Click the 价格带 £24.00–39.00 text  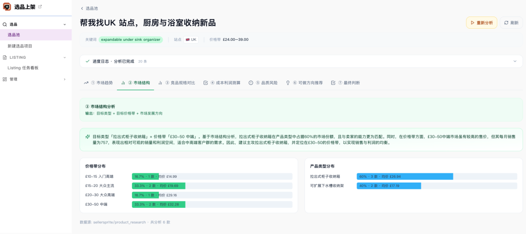click(x=229, y=39)
